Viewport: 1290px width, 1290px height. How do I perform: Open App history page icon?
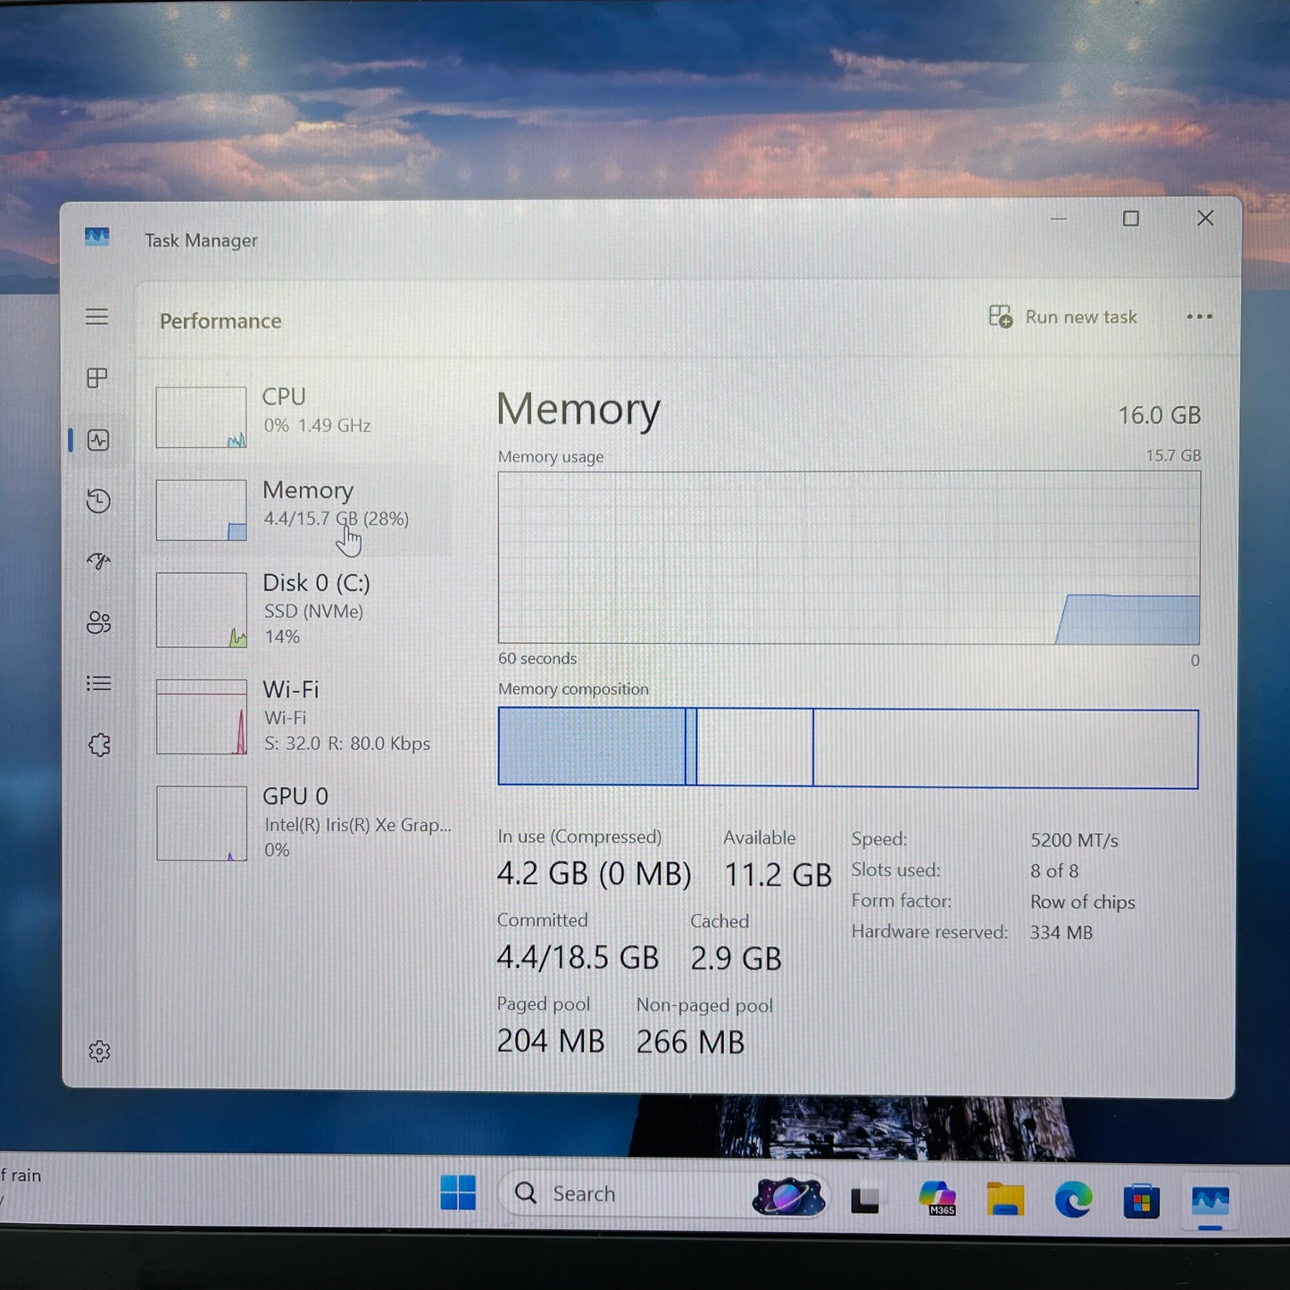coord(98,501)
